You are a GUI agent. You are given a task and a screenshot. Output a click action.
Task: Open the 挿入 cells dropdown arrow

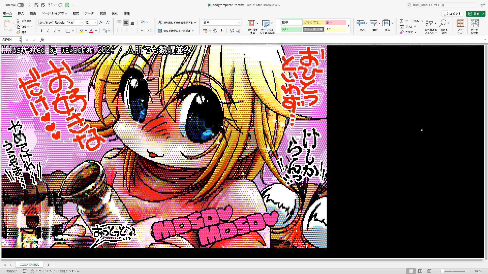tap(367, 23)
